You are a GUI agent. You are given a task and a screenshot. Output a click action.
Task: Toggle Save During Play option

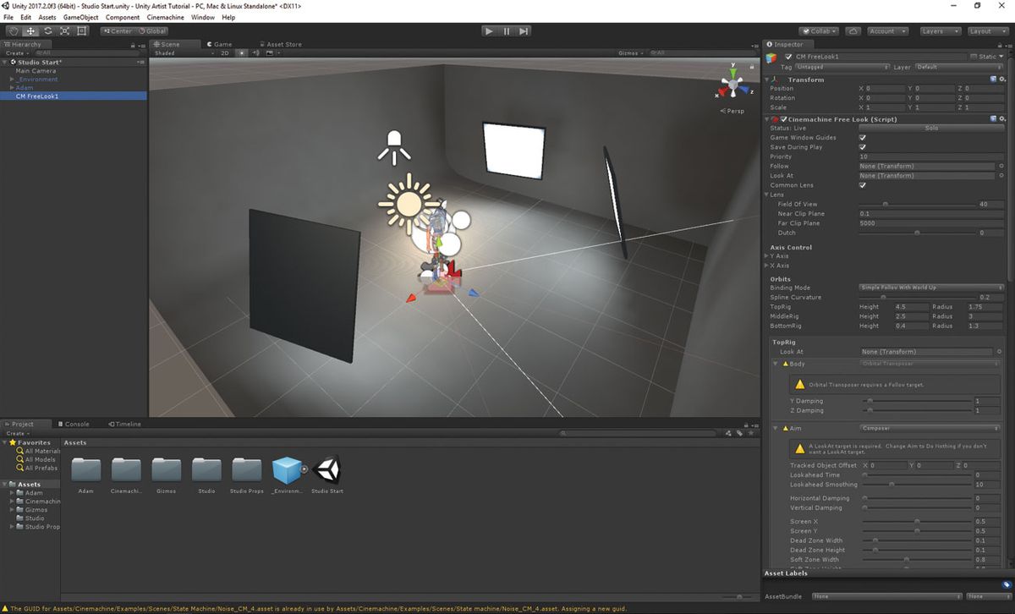pyautogui.click(x=863, y=146)
